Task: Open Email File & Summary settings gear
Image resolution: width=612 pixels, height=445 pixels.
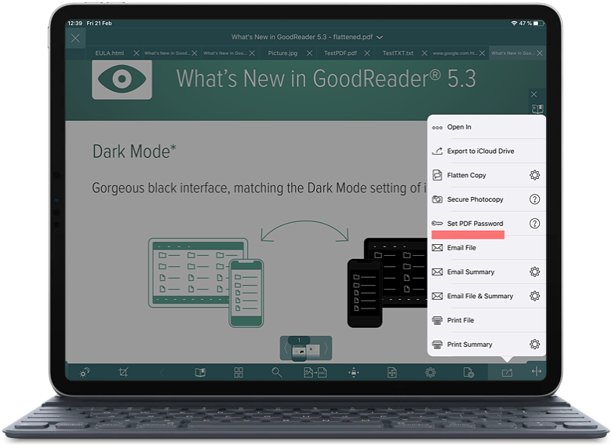Action: tap(535, 296)
